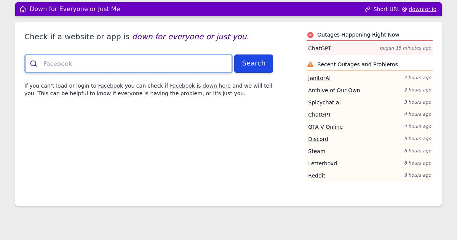Open ChatGPT under Outages Happening Right Now
457x240 pixels.
(x=320, y=48)
